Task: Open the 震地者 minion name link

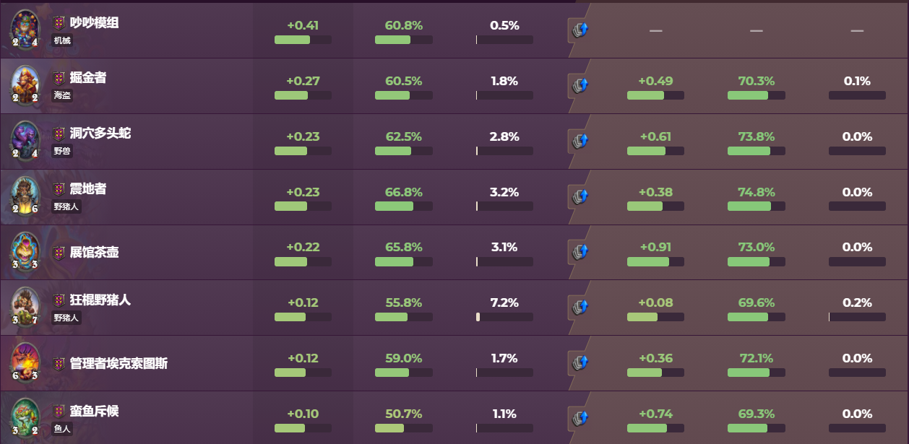Action: pyautogui.click(x=88, y=189)
